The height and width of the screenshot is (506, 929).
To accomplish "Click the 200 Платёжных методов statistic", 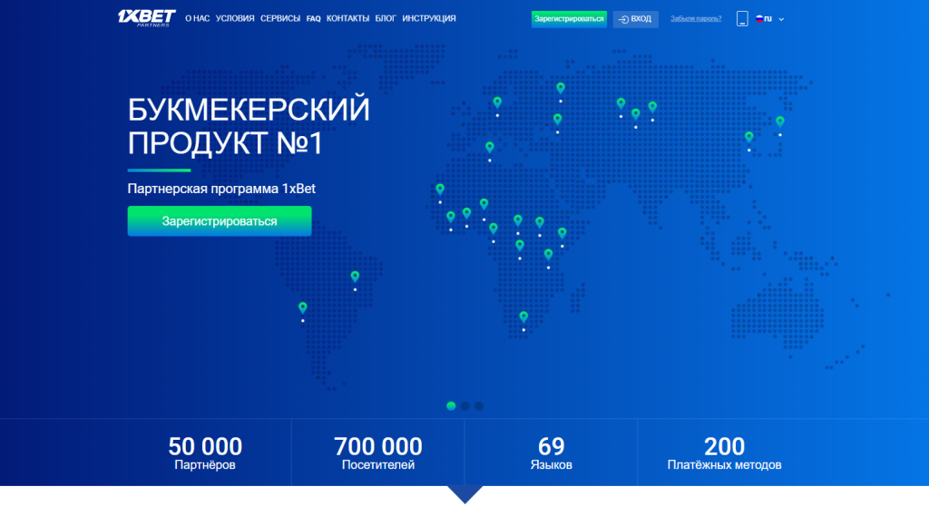I will (724, 452).
